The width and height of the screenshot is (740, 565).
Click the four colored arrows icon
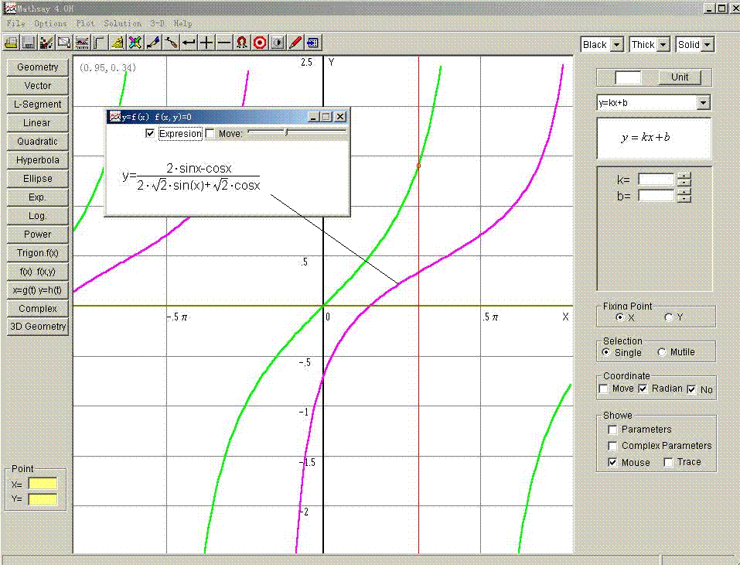(x=135, y=43)
